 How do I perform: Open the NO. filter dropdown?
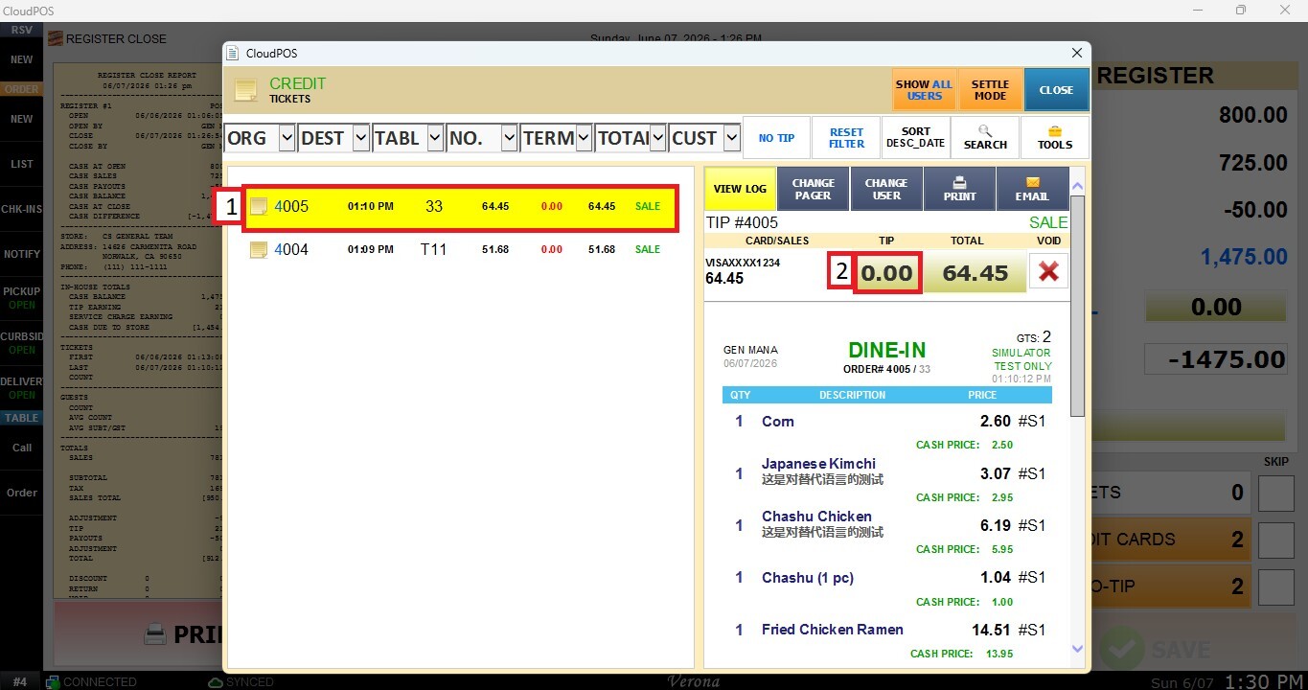tap(509, 138)
